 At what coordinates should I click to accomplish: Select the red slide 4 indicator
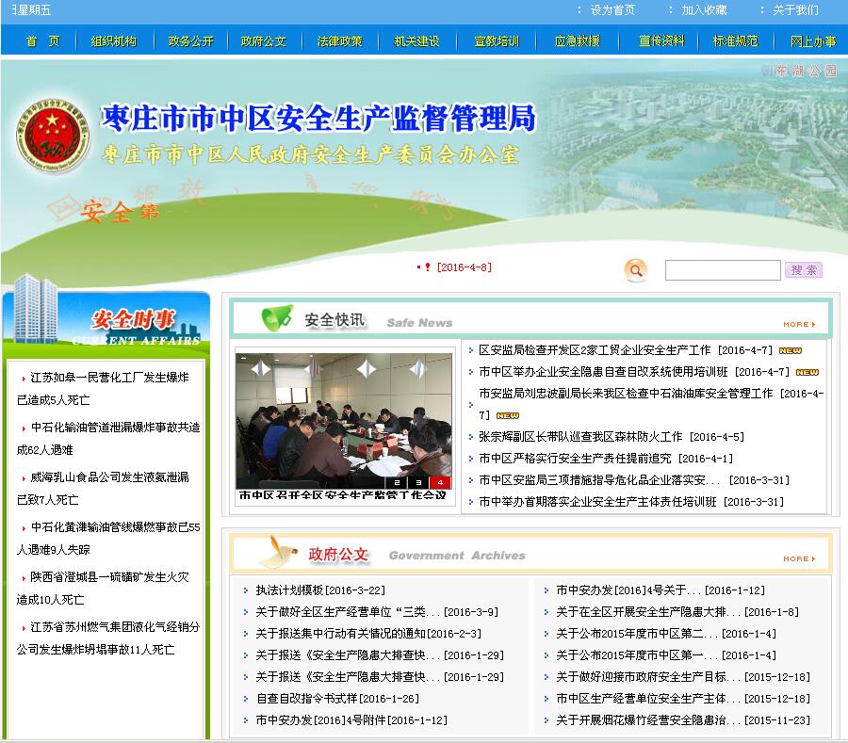point(440,482)
